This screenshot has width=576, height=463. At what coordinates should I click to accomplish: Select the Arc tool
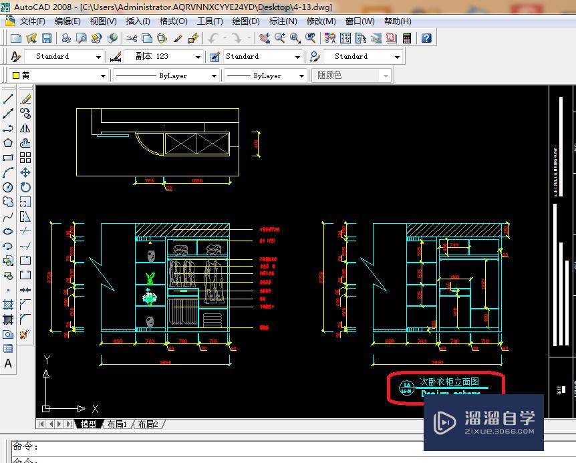click(8, 172)
